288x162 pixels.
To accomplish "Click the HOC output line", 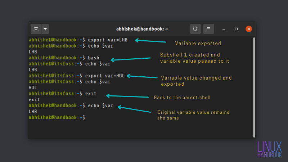I will tap(33, 87).
